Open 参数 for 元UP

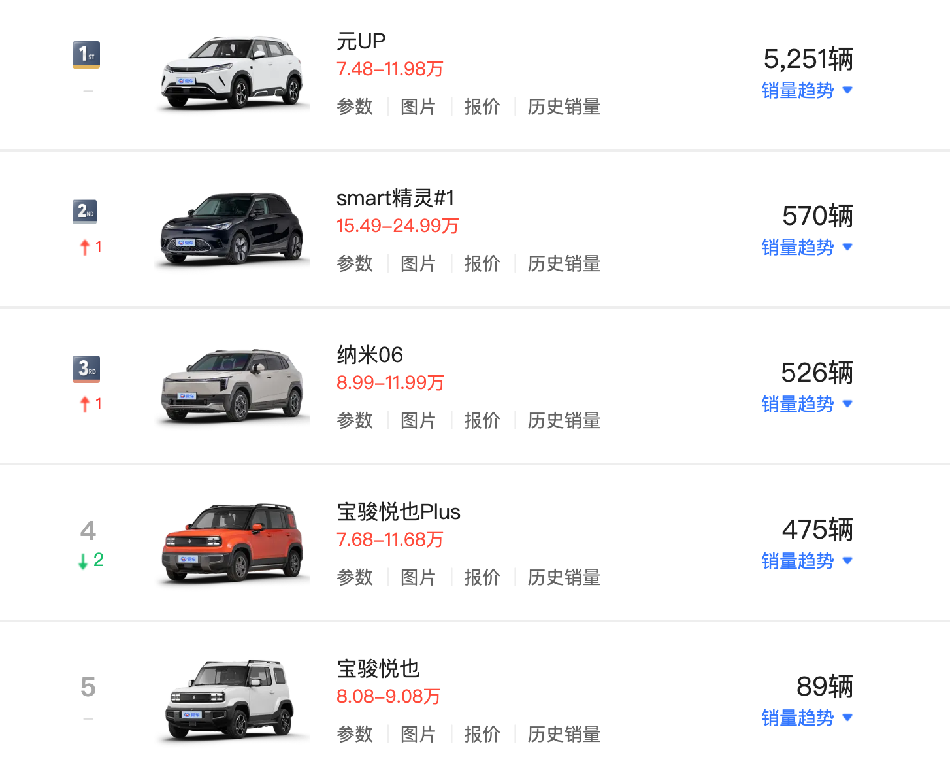[x=355, y=107]
